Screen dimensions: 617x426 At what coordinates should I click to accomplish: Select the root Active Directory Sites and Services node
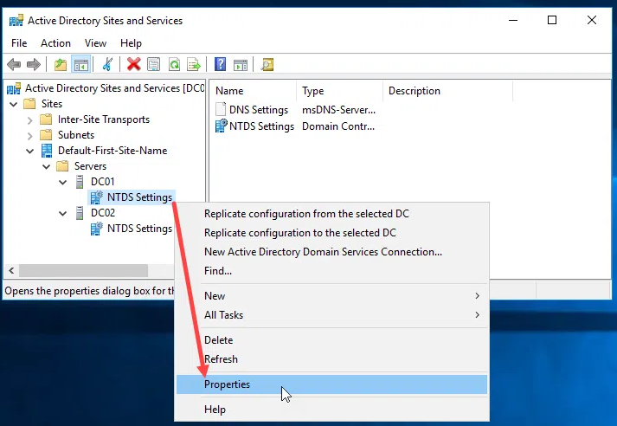(115, 88)
